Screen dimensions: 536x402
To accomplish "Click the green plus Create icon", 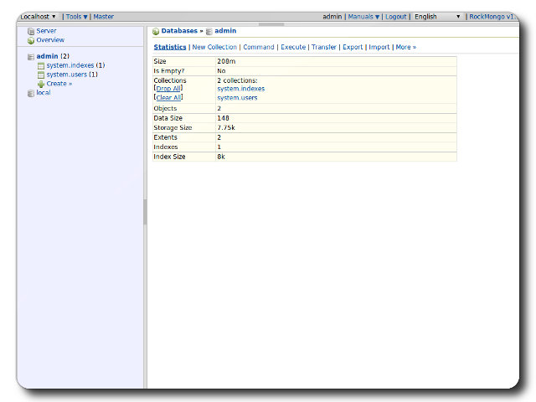I will (41, 84).
